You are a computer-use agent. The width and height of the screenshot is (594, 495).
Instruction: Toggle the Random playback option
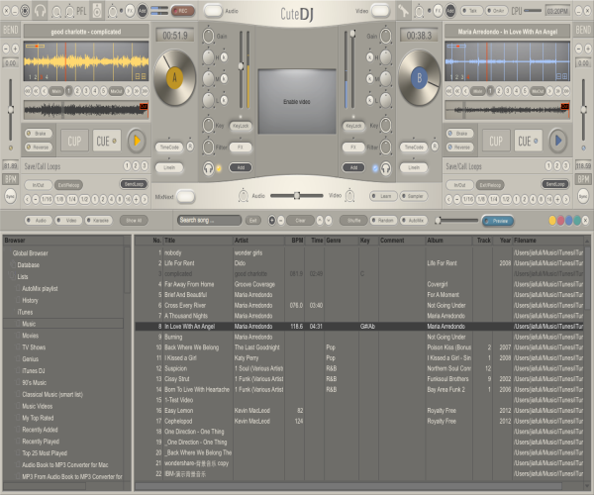pos(385,220)
